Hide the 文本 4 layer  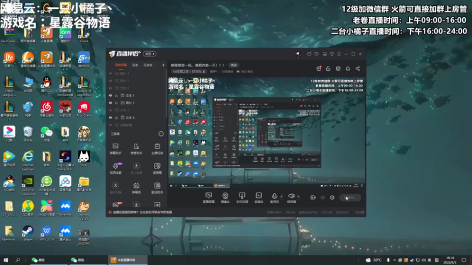(x=110, y=117)
